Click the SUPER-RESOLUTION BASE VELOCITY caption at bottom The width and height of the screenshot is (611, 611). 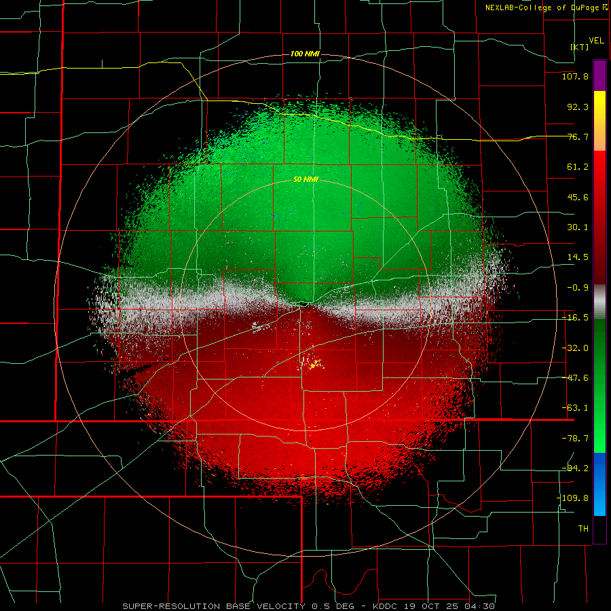(x=308, y=606)
